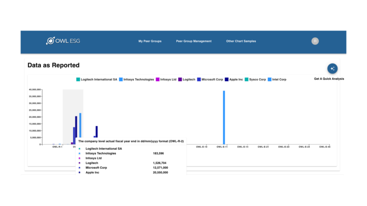Click the Intel Corp legend square
The width and height of the screenshot is (367, 206).
coord(270,79)
